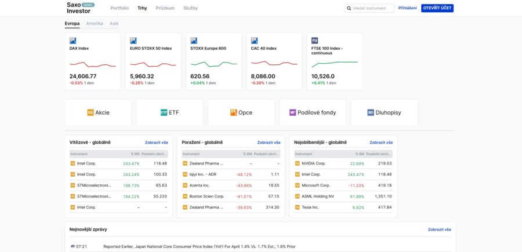Click the EQ icon on DAX Index card
Viewport: 522px width, 252px height.
click(72, 41)
